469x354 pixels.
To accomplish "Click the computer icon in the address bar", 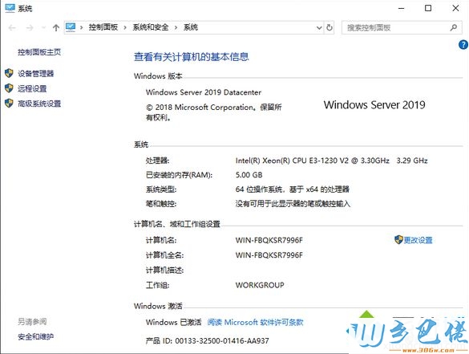I will pyautogui.click(x=71, y=27).
